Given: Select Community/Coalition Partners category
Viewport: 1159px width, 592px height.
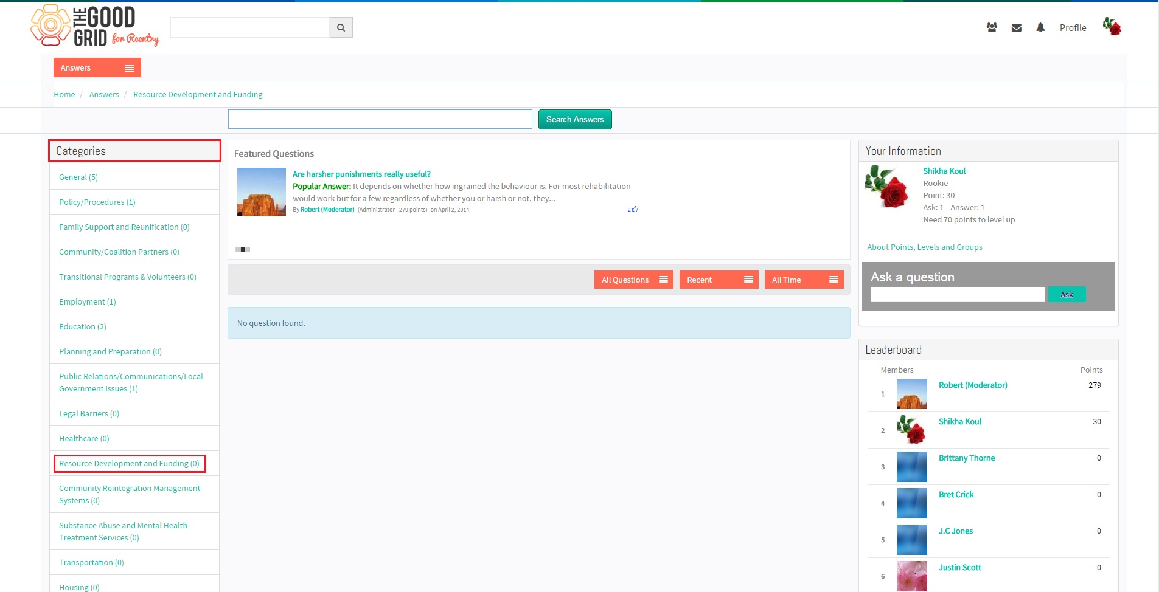Looking at the screenshot, I should coord(119,252).
